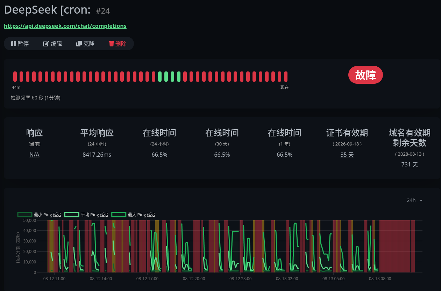Click the 平均响应 heading

(97, 133)
